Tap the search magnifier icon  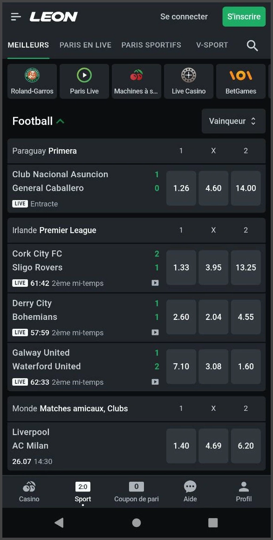[252, 45]
